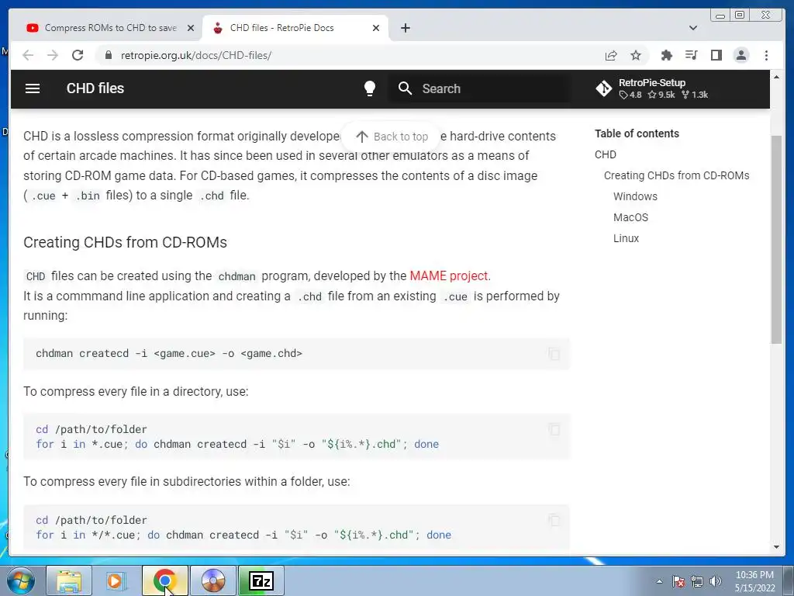Click the chdman createcd command text
Image resolution: width=794 pixels, height=596 pixels.
tap(168, 354)
